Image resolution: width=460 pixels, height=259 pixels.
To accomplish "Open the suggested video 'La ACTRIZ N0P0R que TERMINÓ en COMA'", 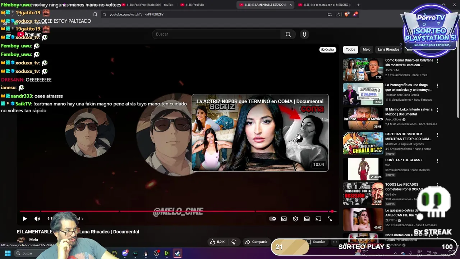I will (x=260, y=133).
